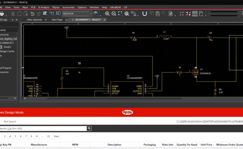Click the schematic horizontal scrollbar
Viewport: 243px width, 149px height.
114,98
